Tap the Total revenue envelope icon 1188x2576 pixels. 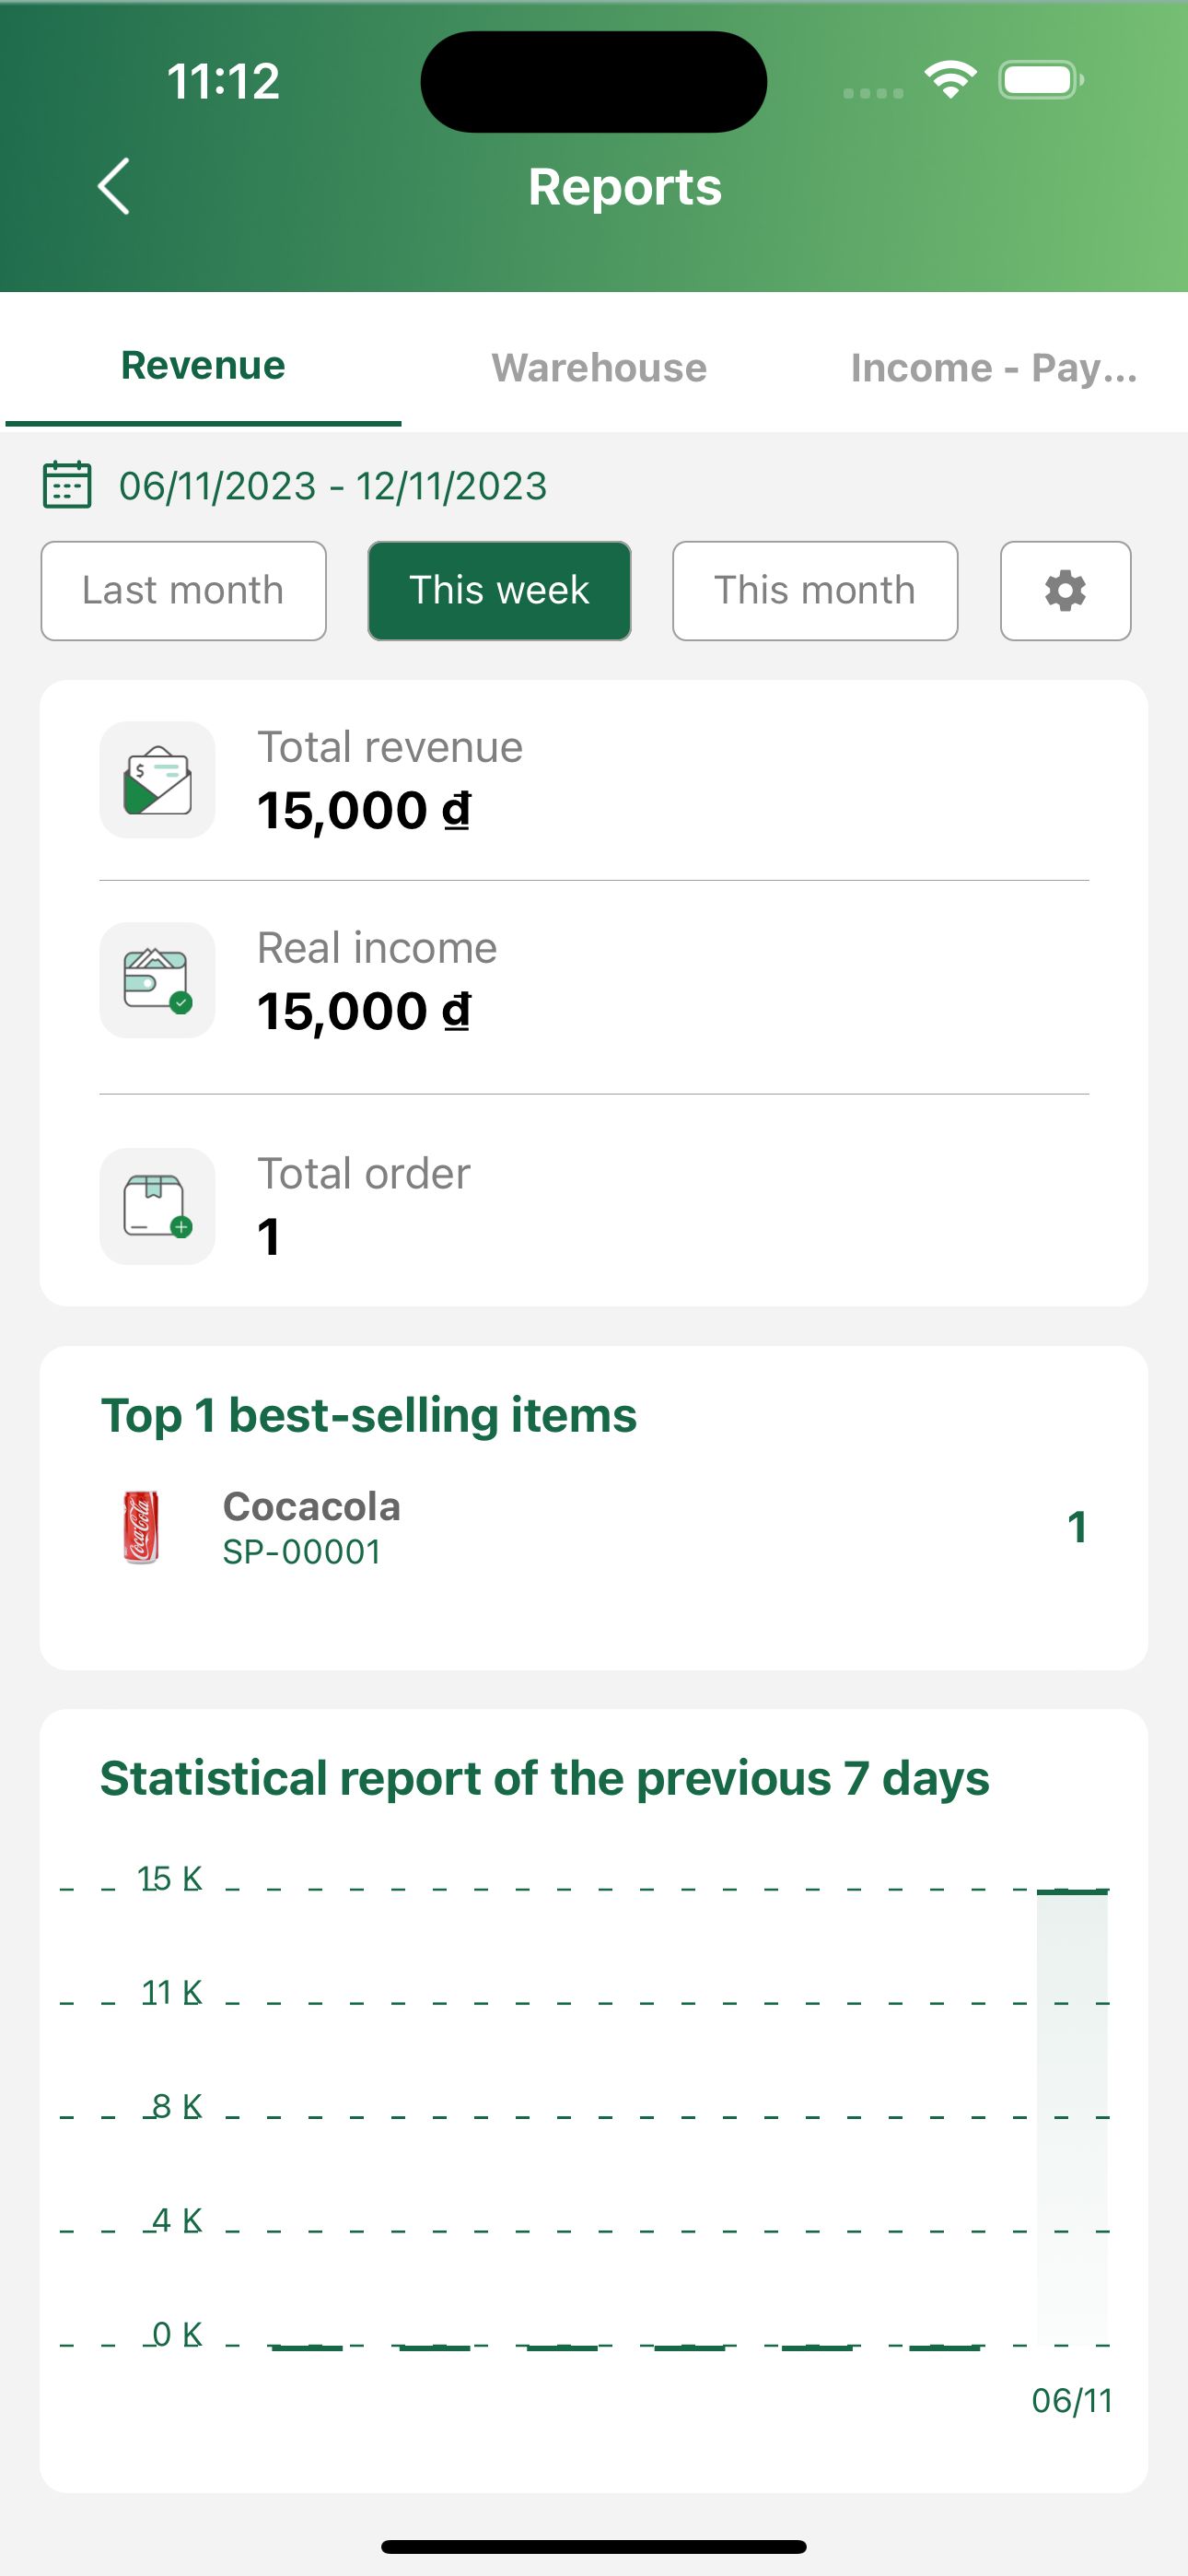coord(157,780)
